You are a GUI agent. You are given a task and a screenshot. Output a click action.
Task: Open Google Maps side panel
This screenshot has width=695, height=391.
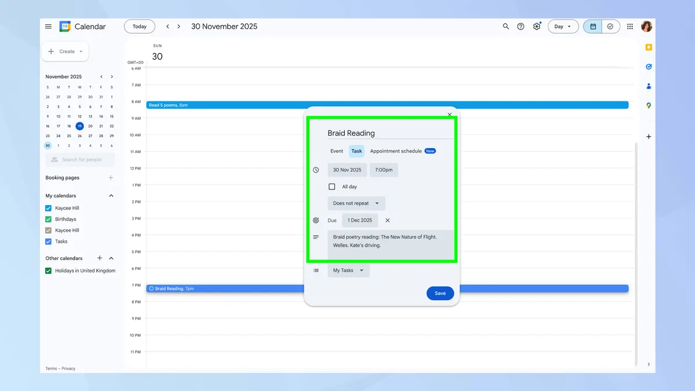(x=648, y=105)
